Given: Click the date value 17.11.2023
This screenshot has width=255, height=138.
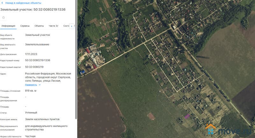Looking at the screenshot, I should [31, 54].
